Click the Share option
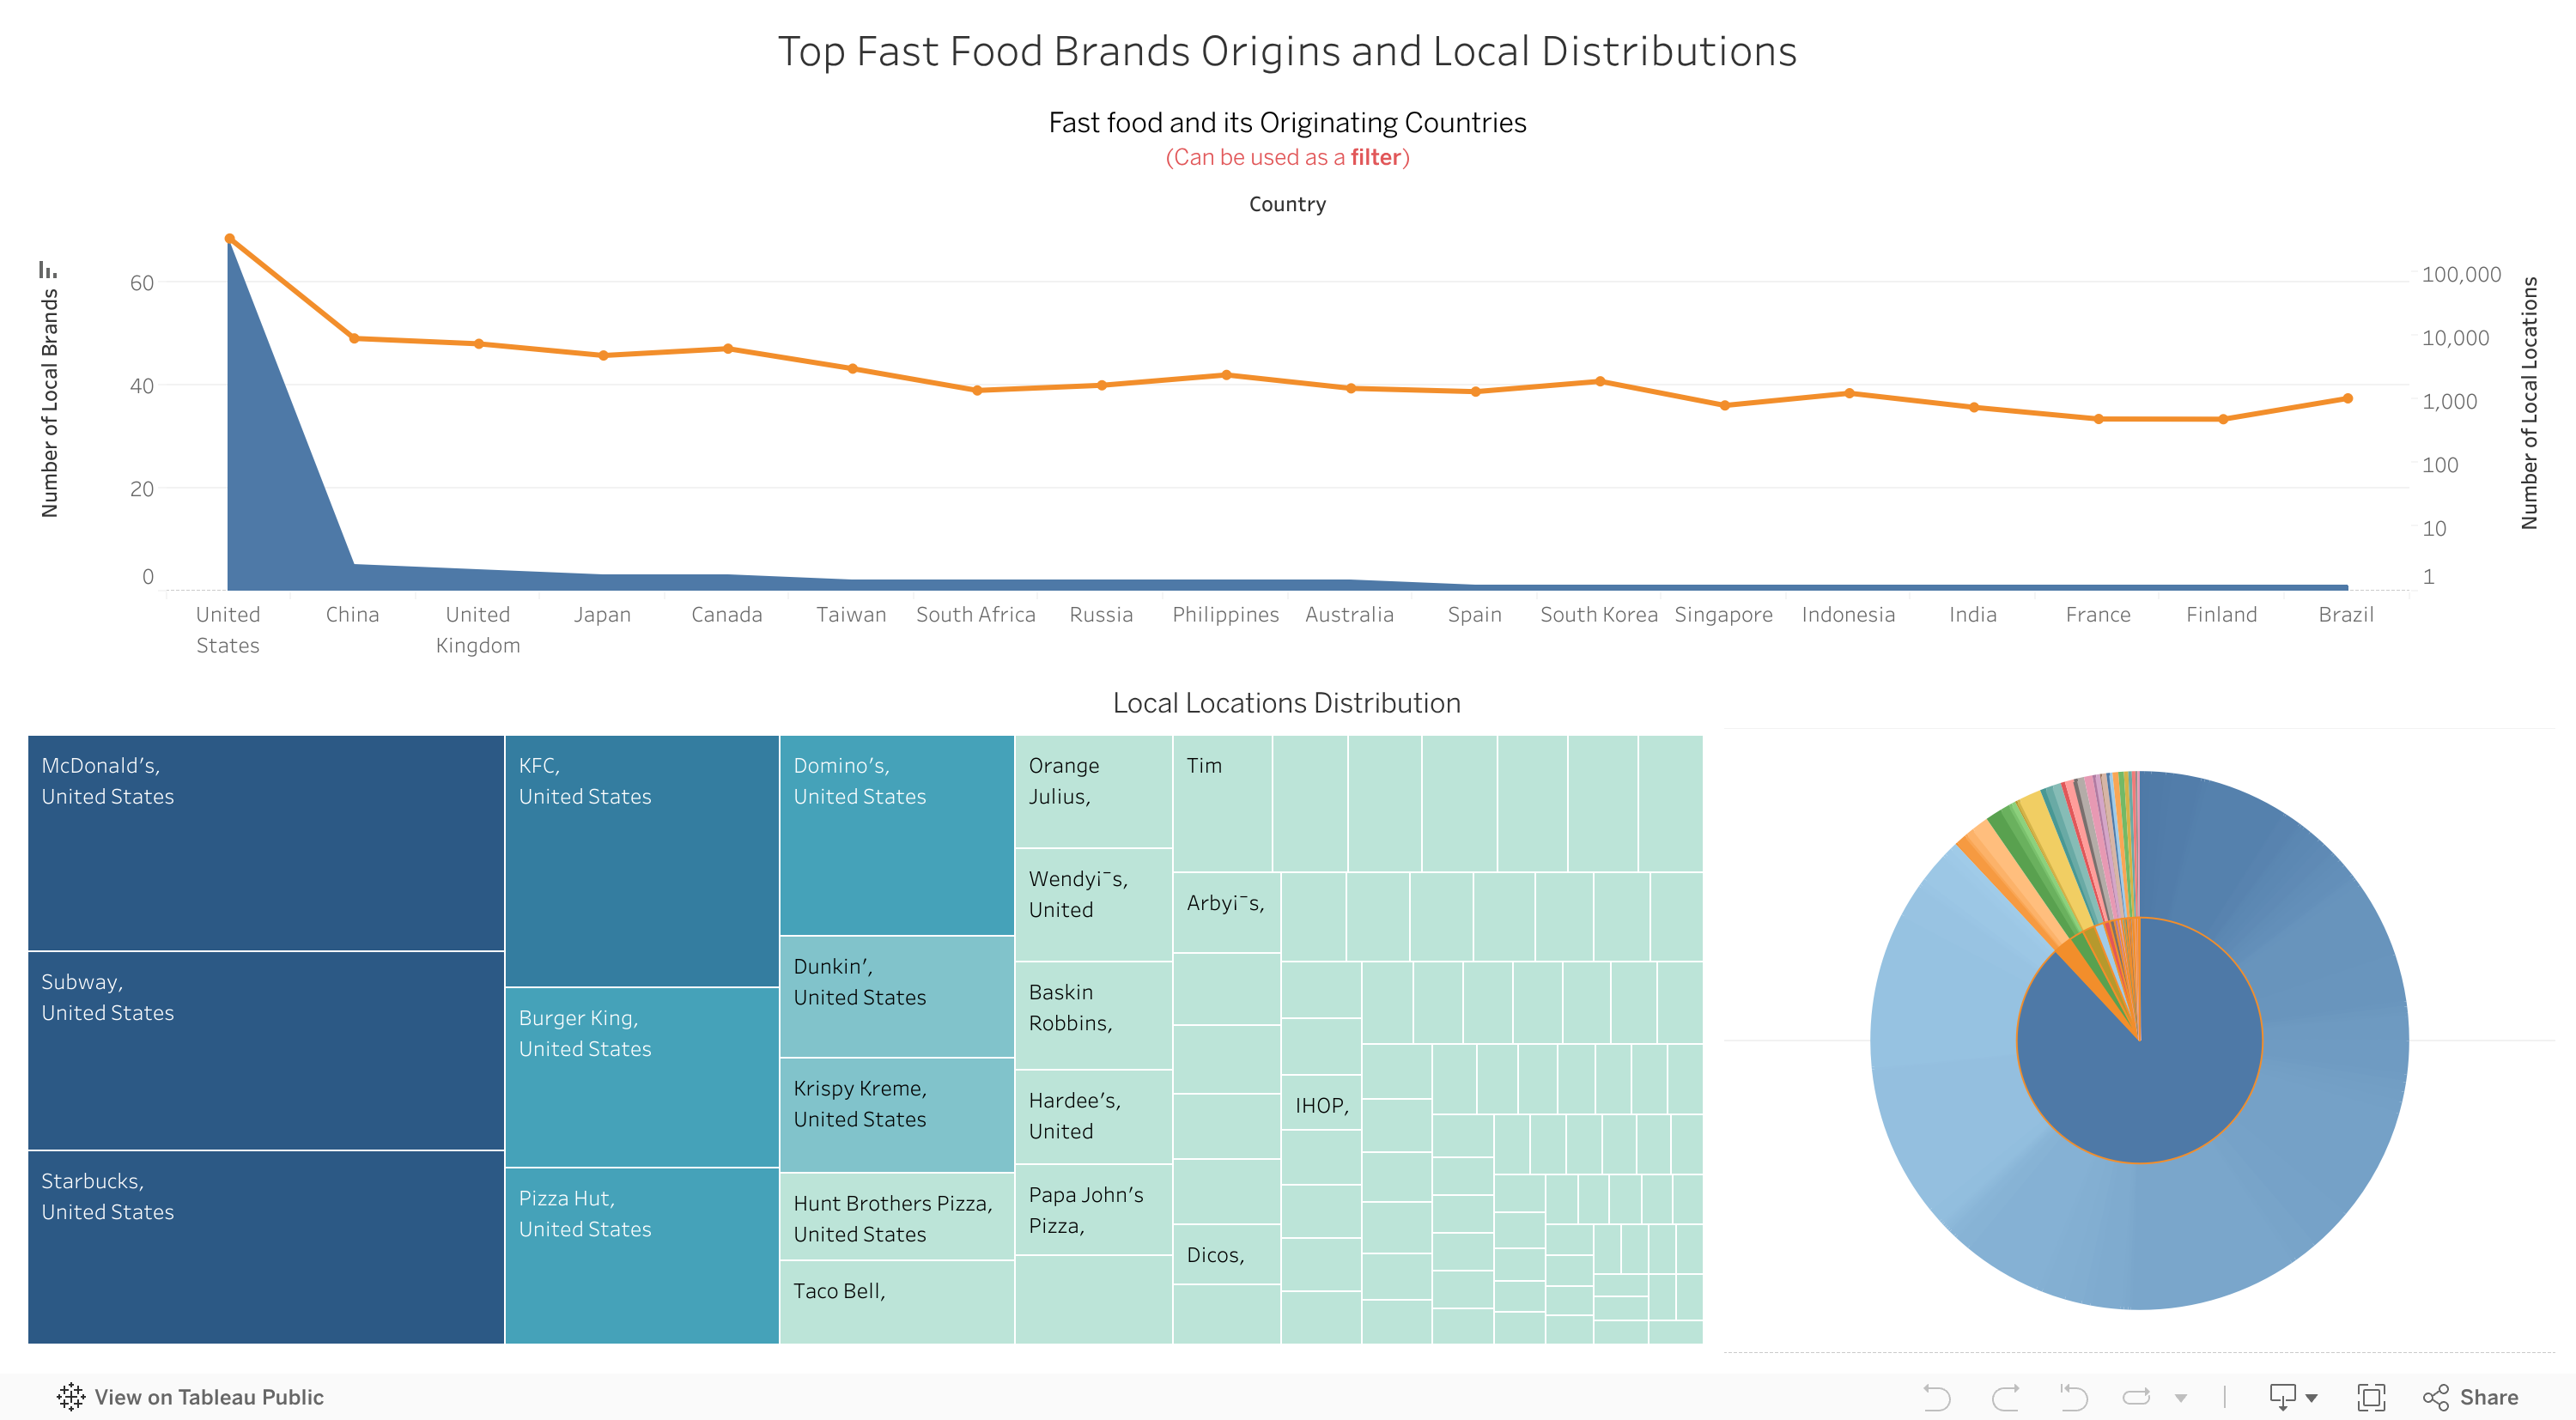 [x=2470, y=1397]
